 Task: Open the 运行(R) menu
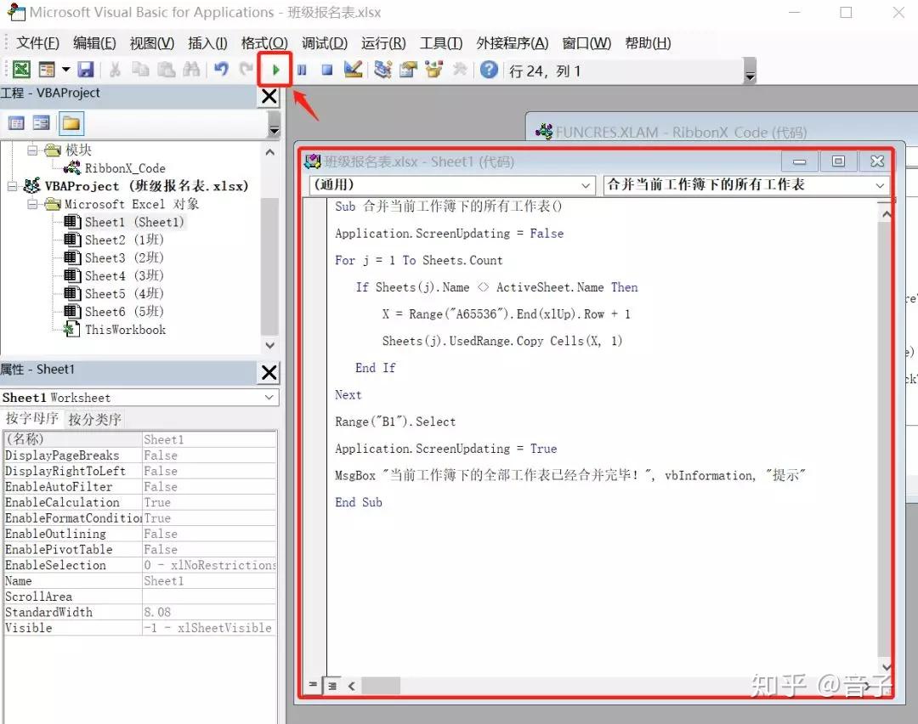tap(382, 42)
